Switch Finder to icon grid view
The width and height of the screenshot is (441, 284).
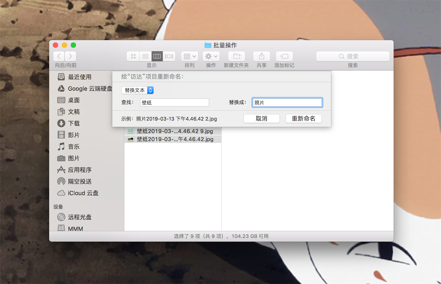133,56
